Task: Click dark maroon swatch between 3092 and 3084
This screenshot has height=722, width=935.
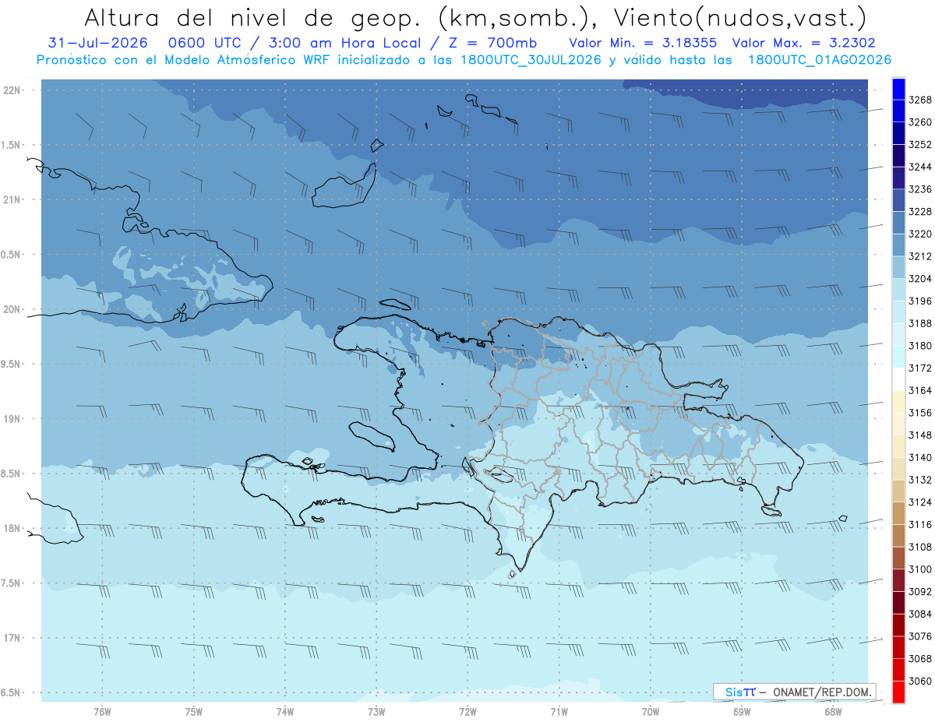Action: tap(898, 603)
